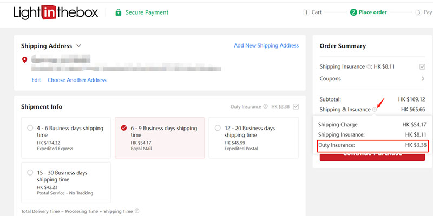Click the green Secure Payment lock icon
This screenshot has height=216, width=433.
(118, 12)
